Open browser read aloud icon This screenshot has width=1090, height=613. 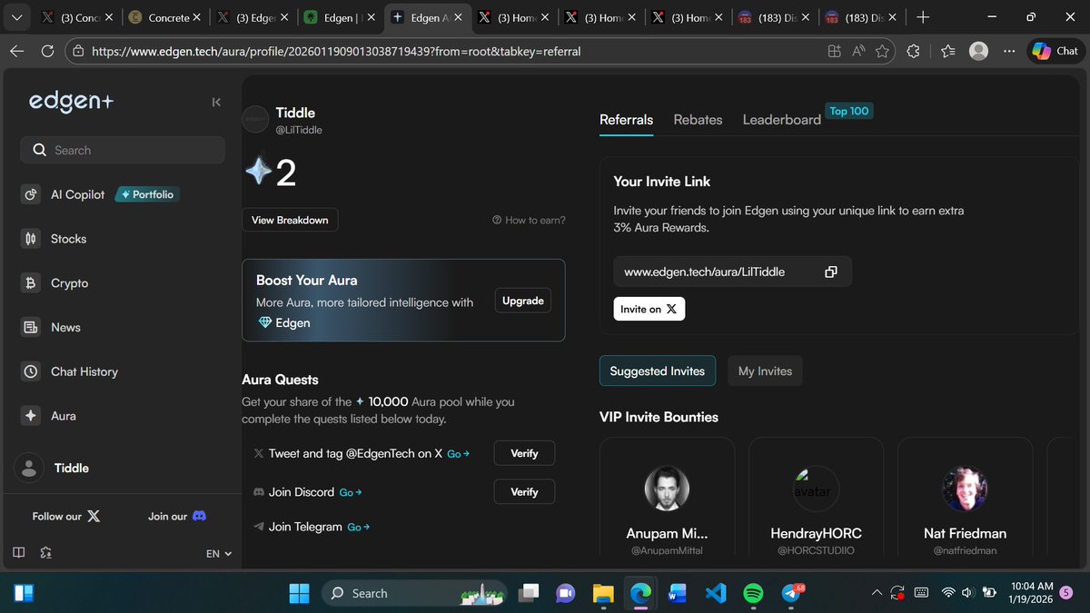858,52
